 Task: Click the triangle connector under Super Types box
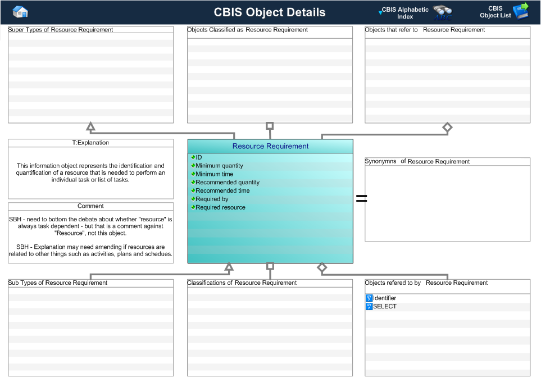pos(90,127)
